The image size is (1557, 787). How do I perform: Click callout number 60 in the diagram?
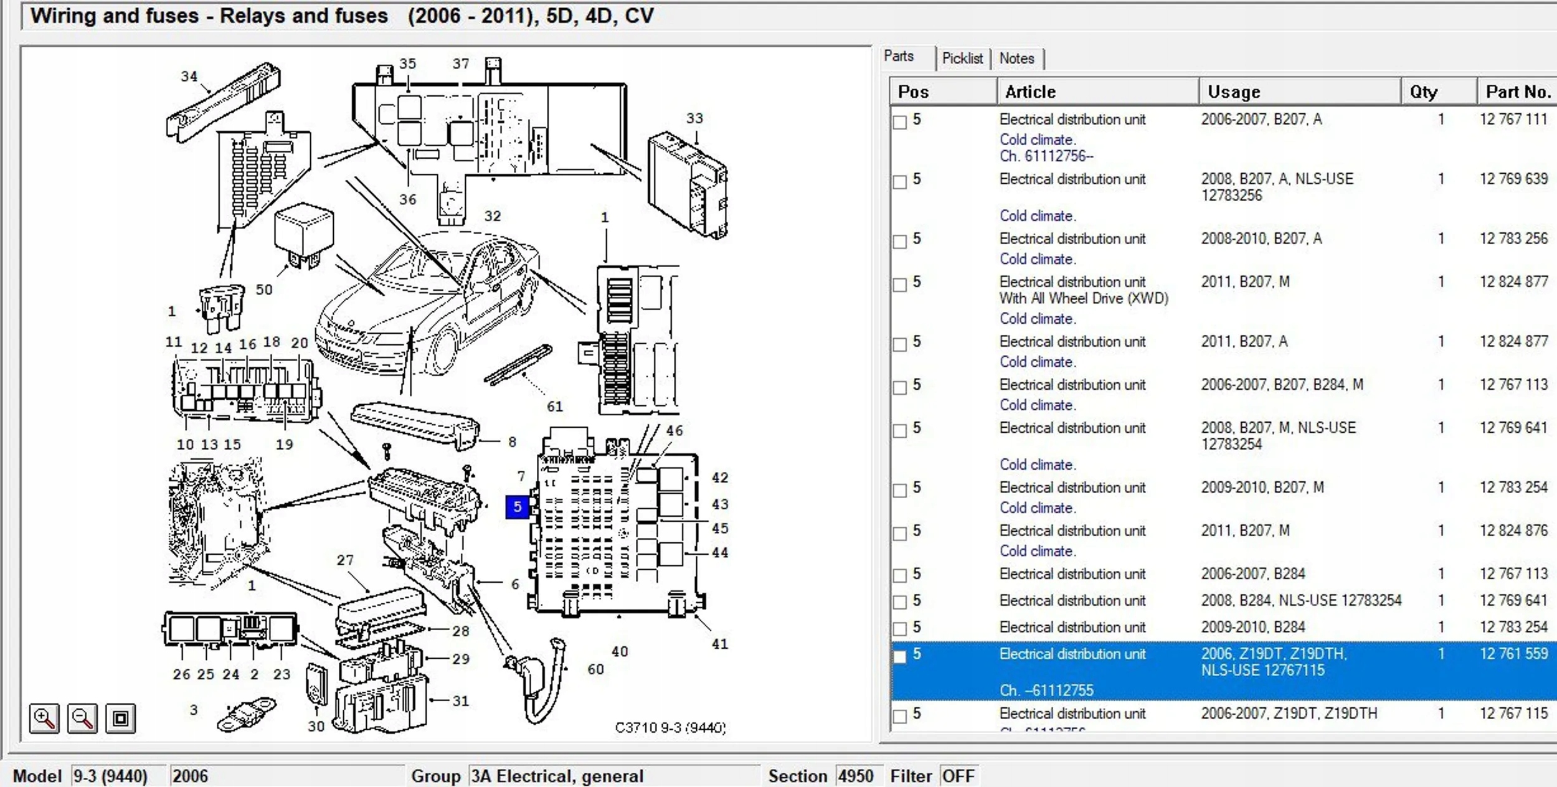click(596, 669)
